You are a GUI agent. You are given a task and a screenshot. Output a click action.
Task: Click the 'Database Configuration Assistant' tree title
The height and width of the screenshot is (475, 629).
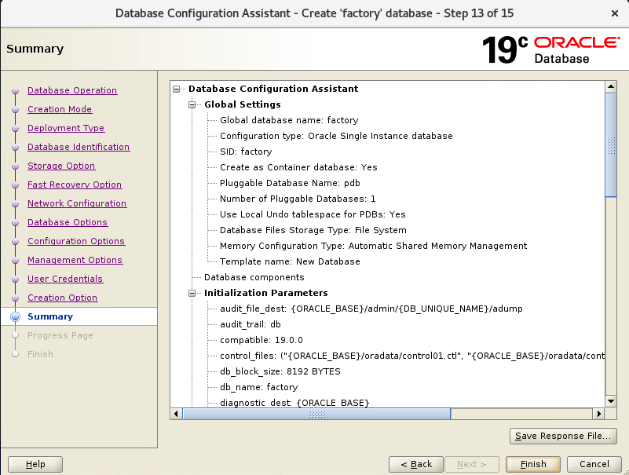pyautogui.click(x=273, y=89)
